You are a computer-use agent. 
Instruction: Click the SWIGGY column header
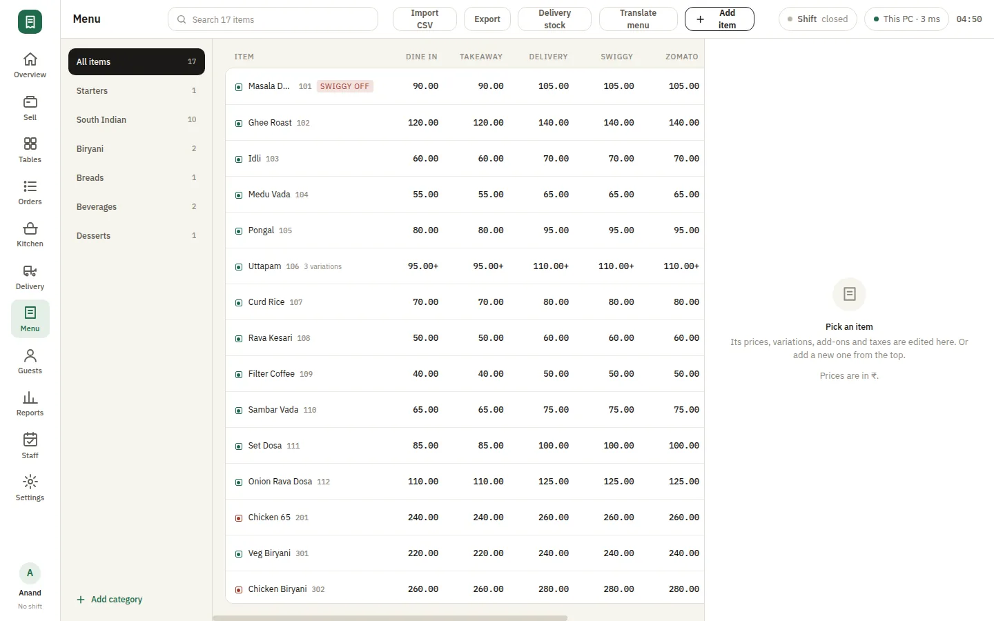pyautogui.click(x=617, y=57)
